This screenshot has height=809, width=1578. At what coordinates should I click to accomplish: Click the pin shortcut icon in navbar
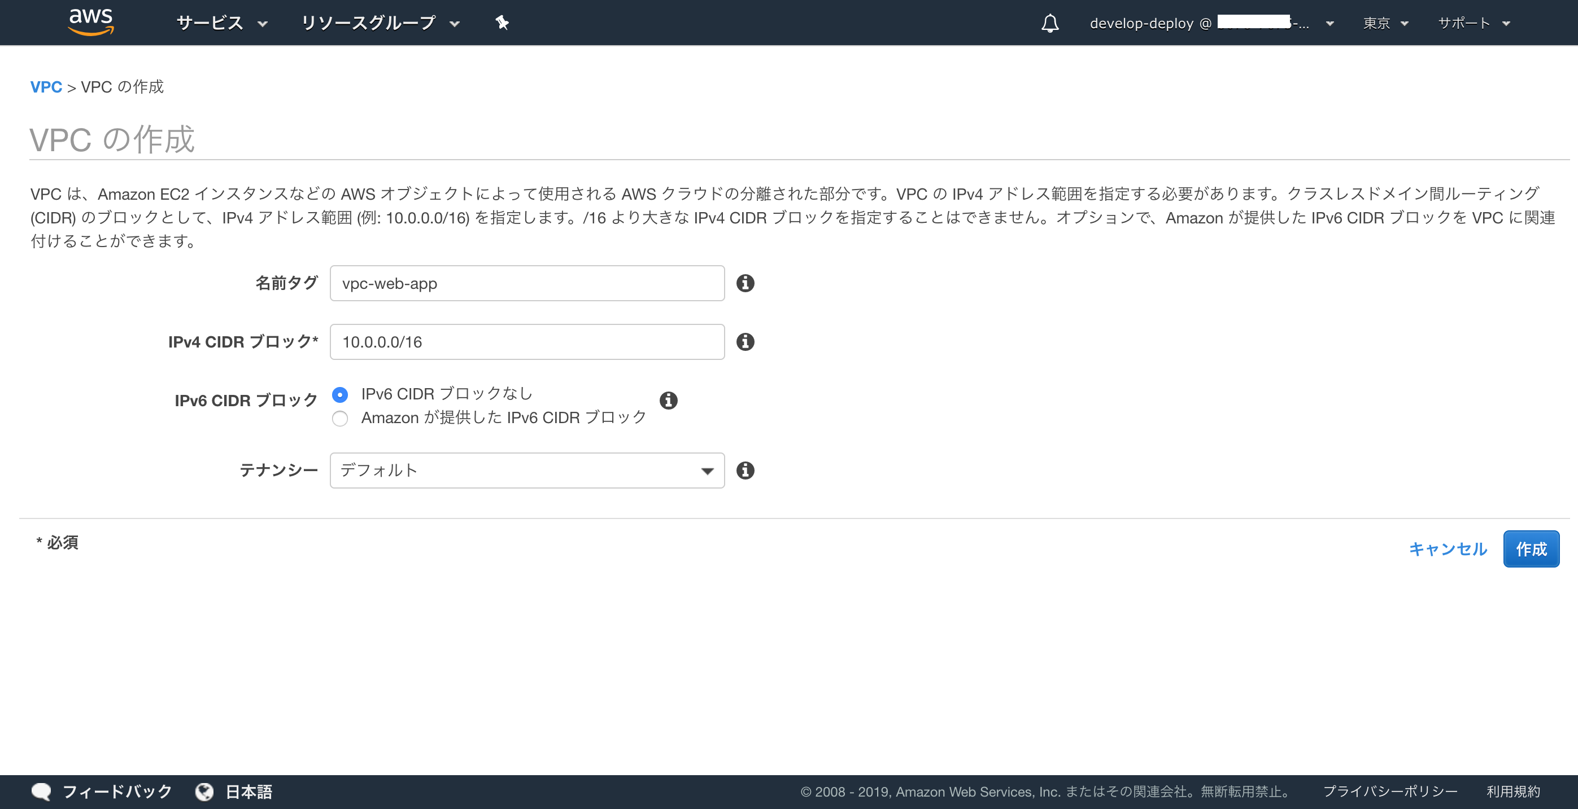[502, 23]
